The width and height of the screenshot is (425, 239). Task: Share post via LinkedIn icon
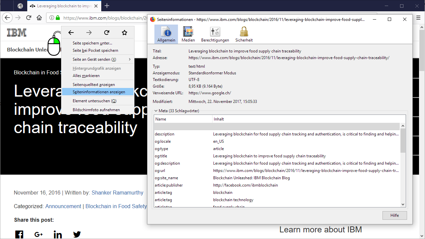tap(58, 234)
